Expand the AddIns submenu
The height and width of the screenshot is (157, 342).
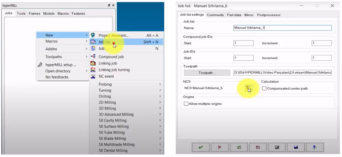click(63, 49)
